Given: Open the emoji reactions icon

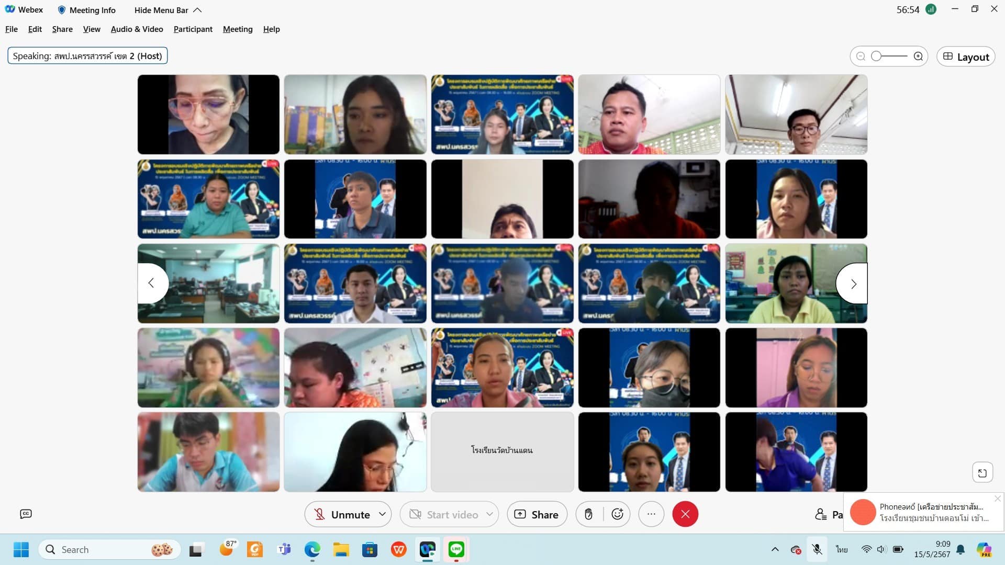Looking at the screenshot, I should [x=617, y=514].
